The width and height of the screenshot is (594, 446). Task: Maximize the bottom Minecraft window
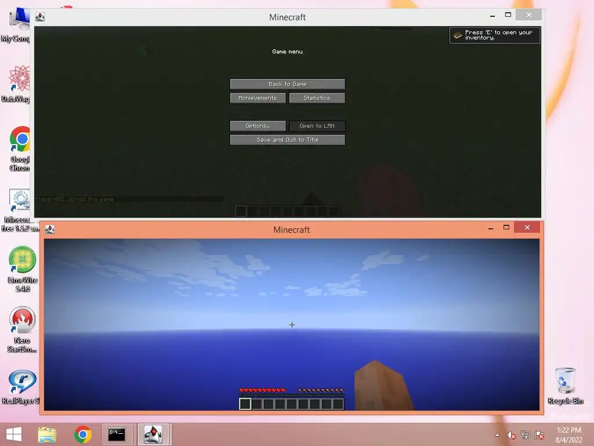click(506, 227)
